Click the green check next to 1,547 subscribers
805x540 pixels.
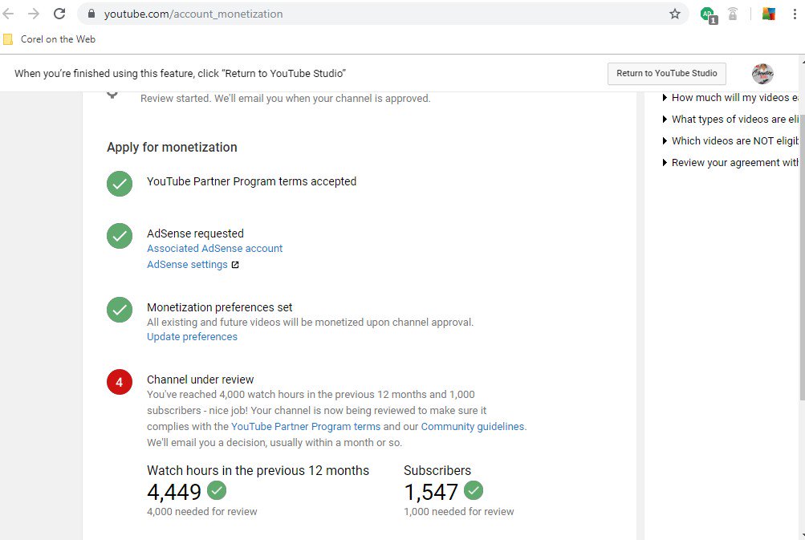(474, 490)
